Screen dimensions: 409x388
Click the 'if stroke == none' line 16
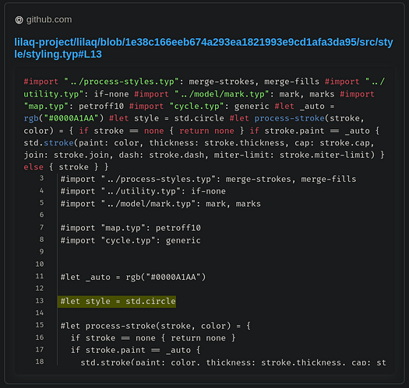click(x=153, y=338)
